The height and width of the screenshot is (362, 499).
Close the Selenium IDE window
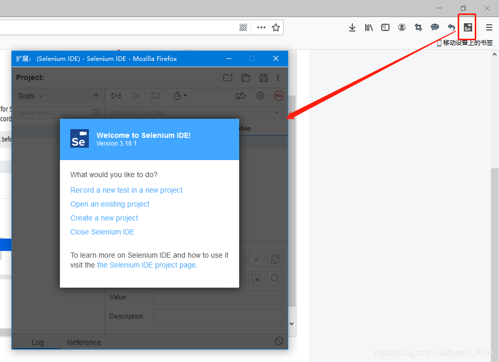(x=276, y=58)
